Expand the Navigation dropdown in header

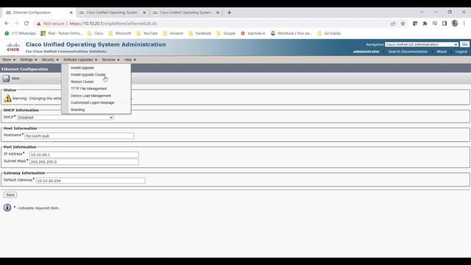[x=422, y=44]
